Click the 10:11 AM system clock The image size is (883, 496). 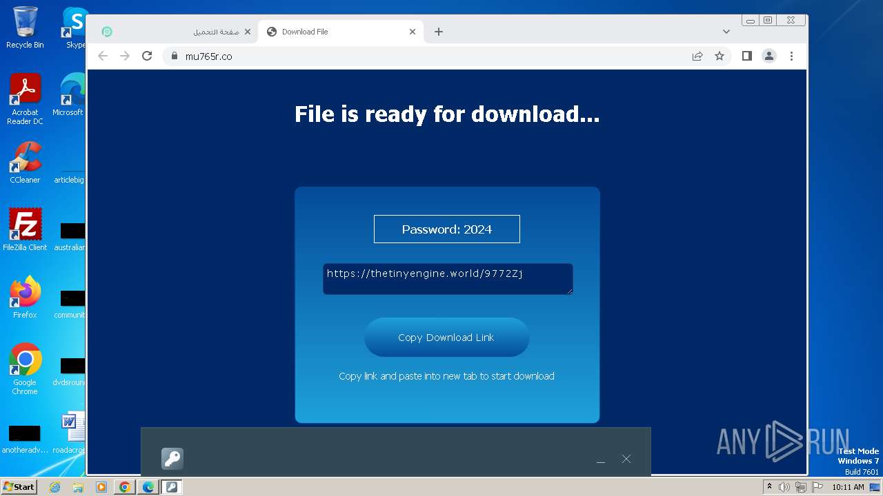tap(848, 487)
